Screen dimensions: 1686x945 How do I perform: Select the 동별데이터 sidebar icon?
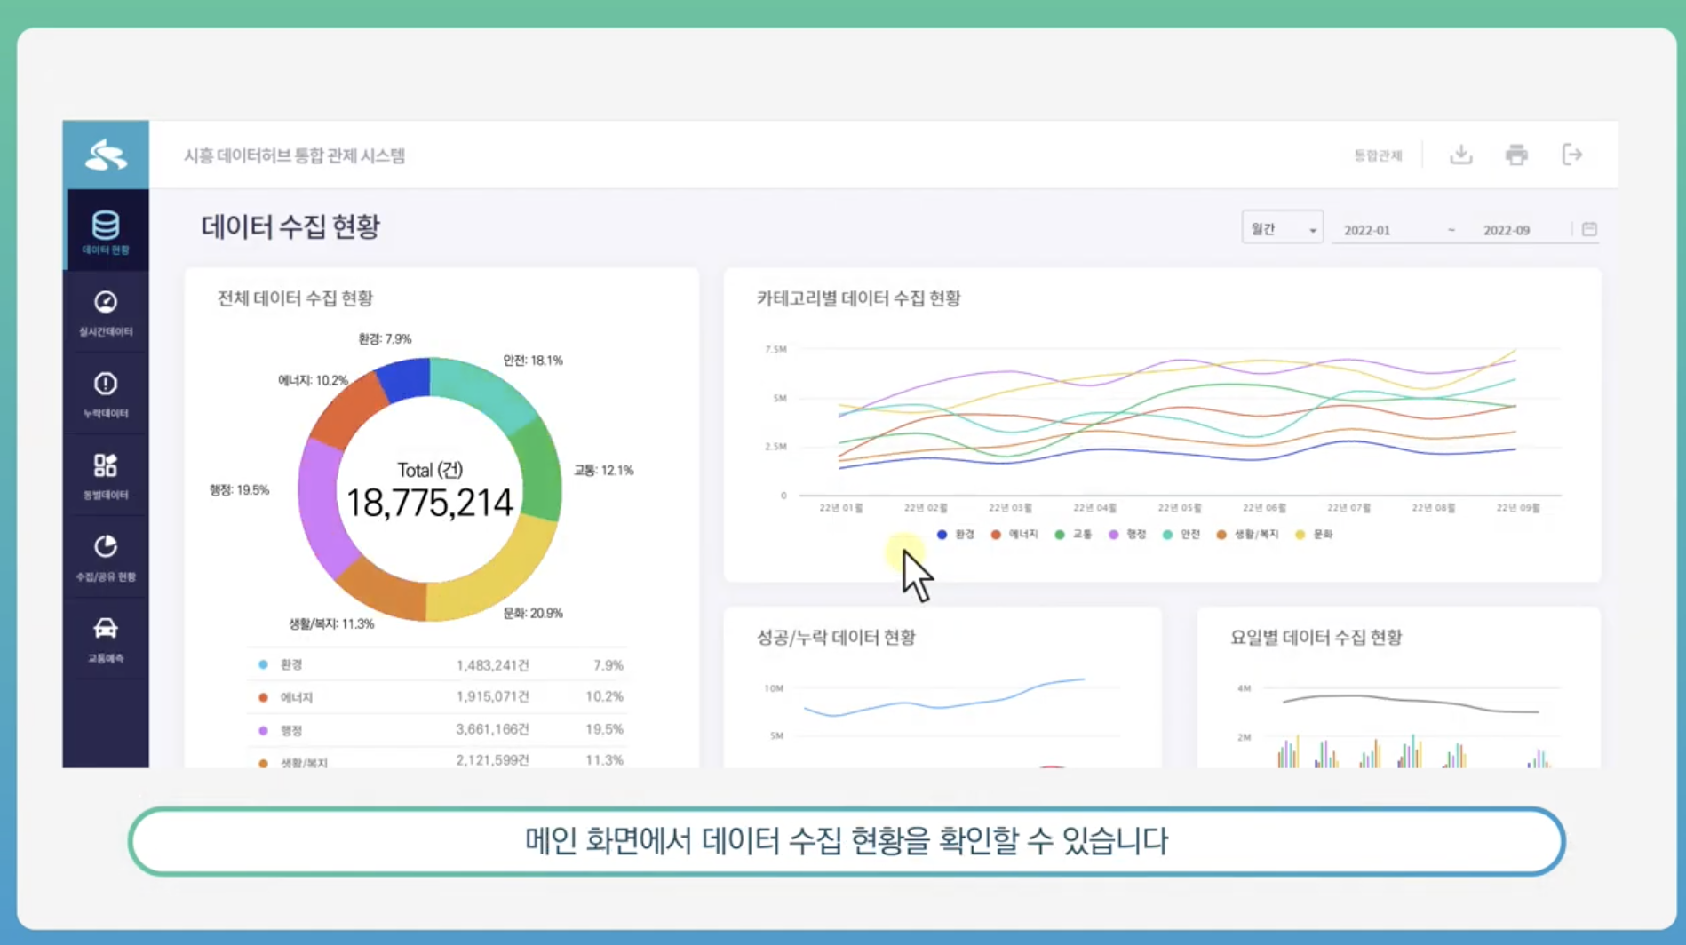pos(106,475)
